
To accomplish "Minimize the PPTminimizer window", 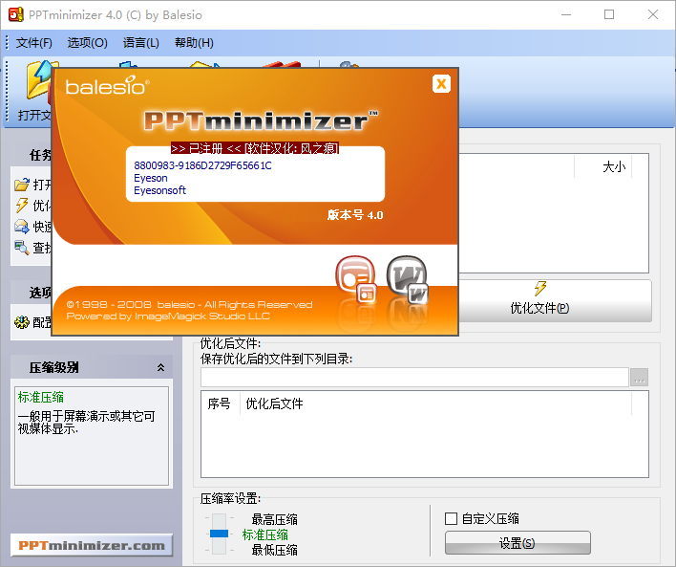I will [x=566, y=14].
